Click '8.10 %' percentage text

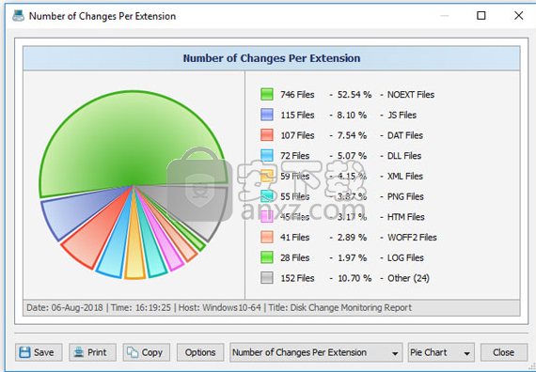coord(352,116)
